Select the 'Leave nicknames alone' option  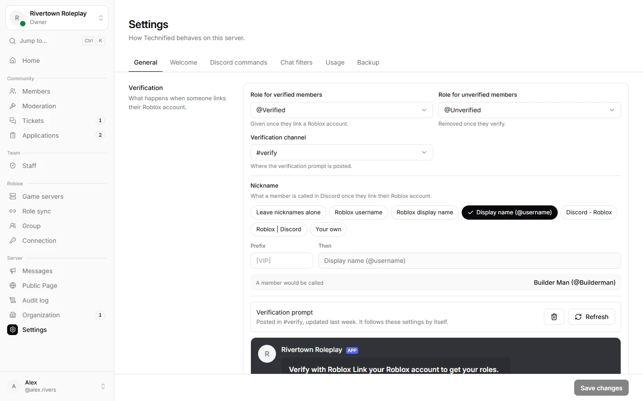pyautogui.click(x=288, y=213)
